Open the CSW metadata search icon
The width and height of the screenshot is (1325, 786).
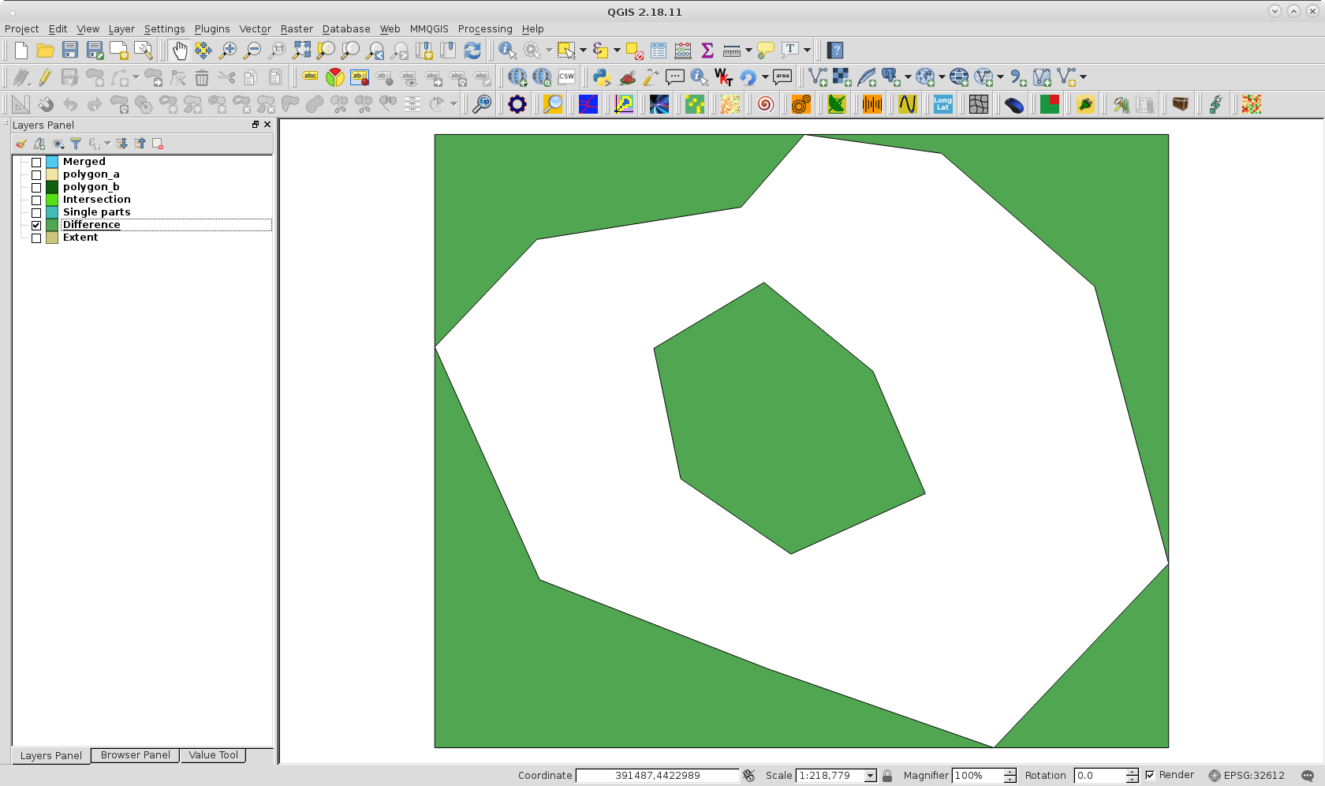(x=566, y=77)
